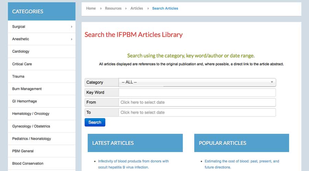The height and width of the screenshot is (171, 309).
Task: Click the LATEST ARTICLES header
Action: click(135, 143)
